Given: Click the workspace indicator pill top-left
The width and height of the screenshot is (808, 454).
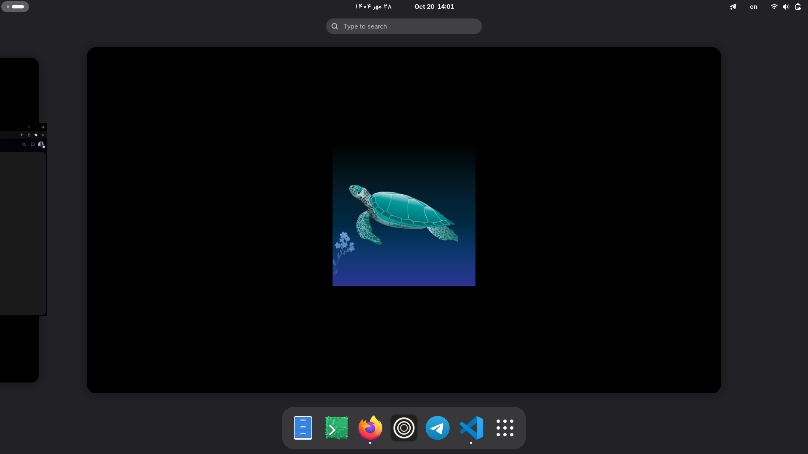Looking at the screenshot, I should [x=15, y=7].
